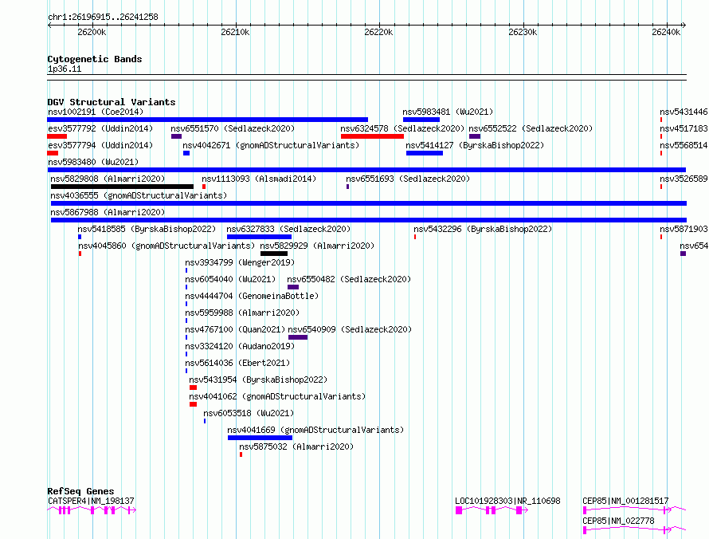Image resolution: width=709 pixels, height=539 pixels.
Task: Click the 26240k ruler position label
Action: coord(666,32)
